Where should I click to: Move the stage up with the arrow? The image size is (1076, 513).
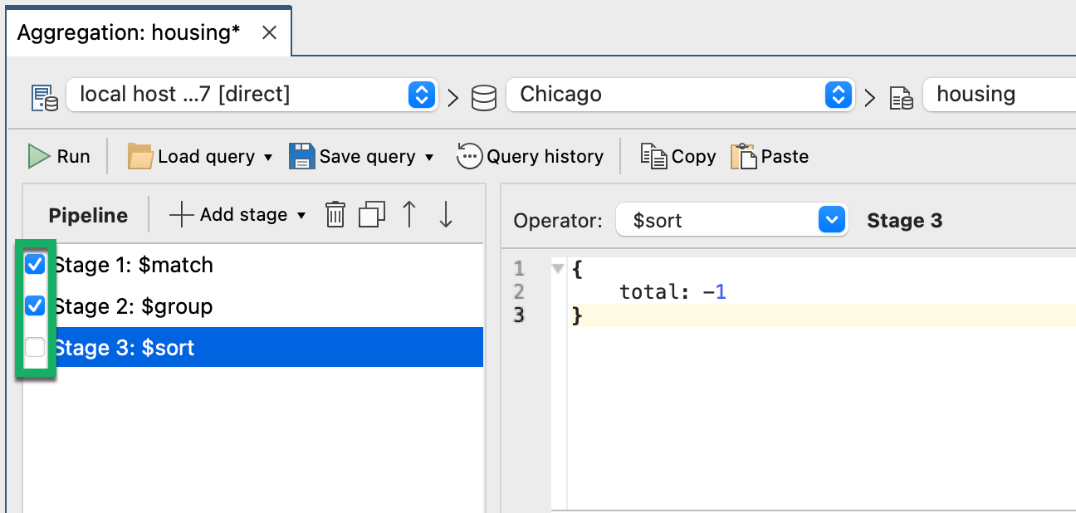[x=408, y=215]
